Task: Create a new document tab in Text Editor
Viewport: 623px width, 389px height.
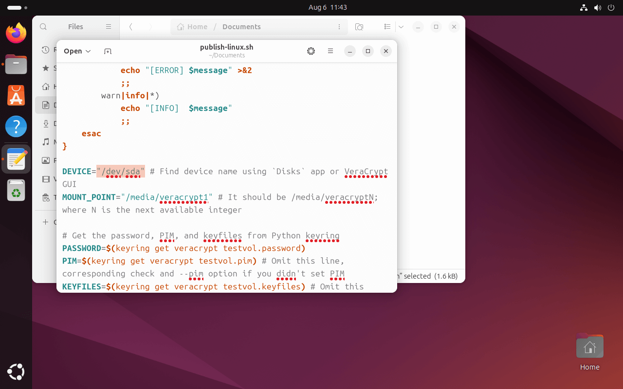Action: (108, 51)
